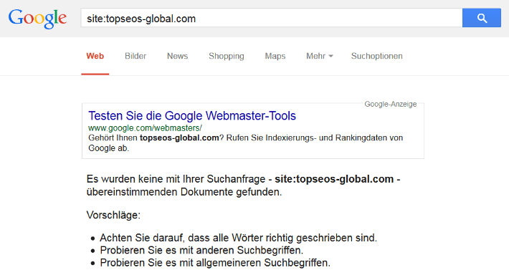Click the Vorschläge: heading

click(x=113, y=215)
